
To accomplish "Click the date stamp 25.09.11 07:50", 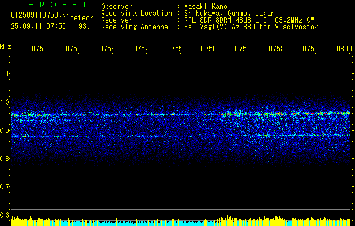I will [x=38, y=27].
